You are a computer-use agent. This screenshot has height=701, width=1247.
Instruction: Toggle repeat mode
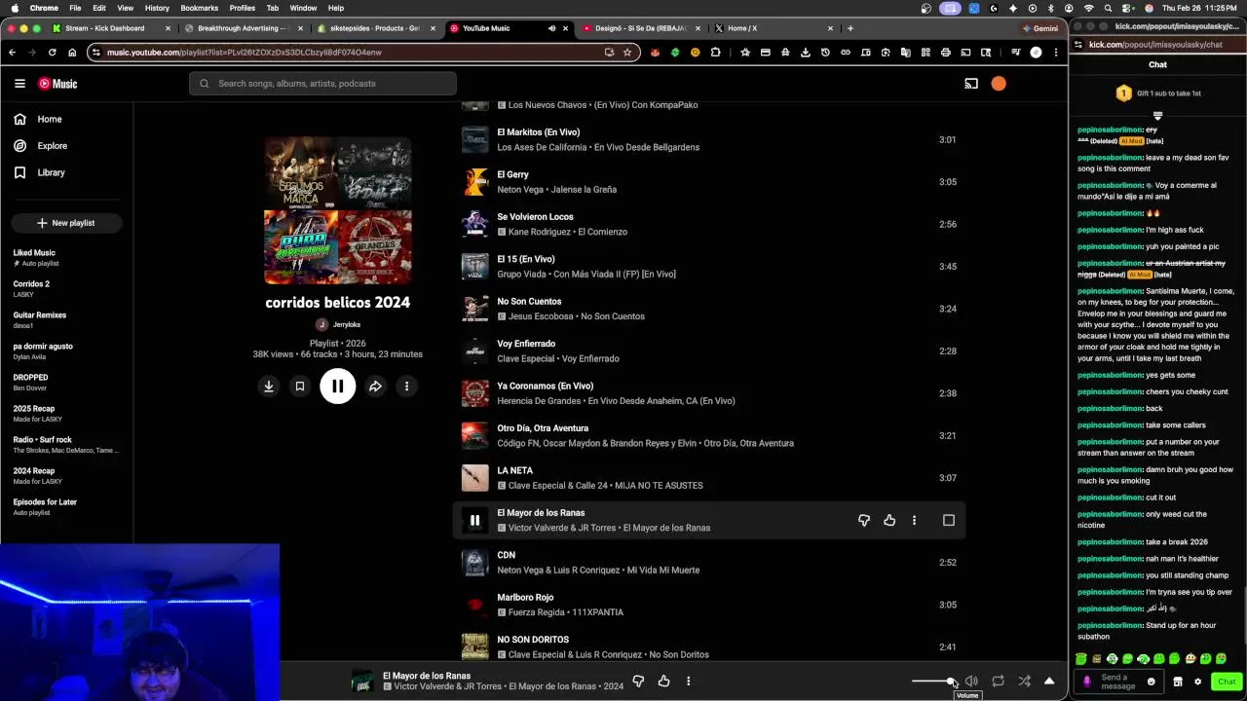[x=998, y=682]
